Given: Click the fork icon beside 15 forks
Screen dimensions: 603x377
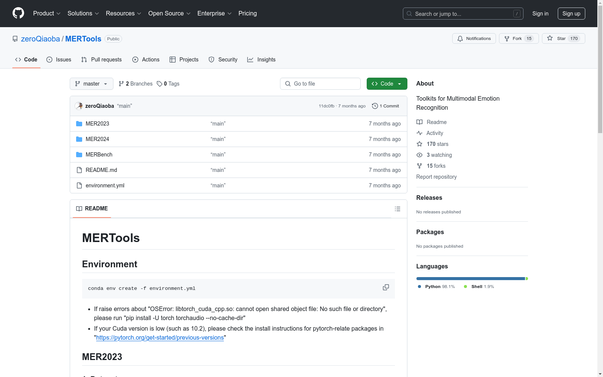Looking at the screenshot, I should point(419,166).
